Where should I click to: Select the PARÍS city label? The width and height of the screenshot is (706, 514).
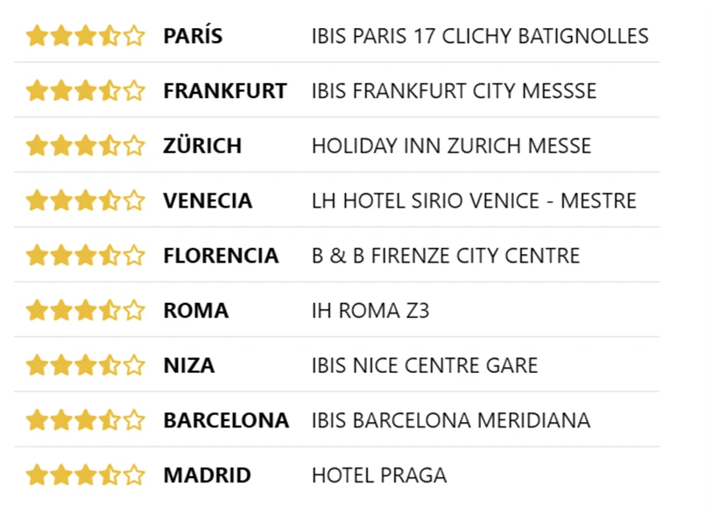pyautogui.click(x=193, y=36)
